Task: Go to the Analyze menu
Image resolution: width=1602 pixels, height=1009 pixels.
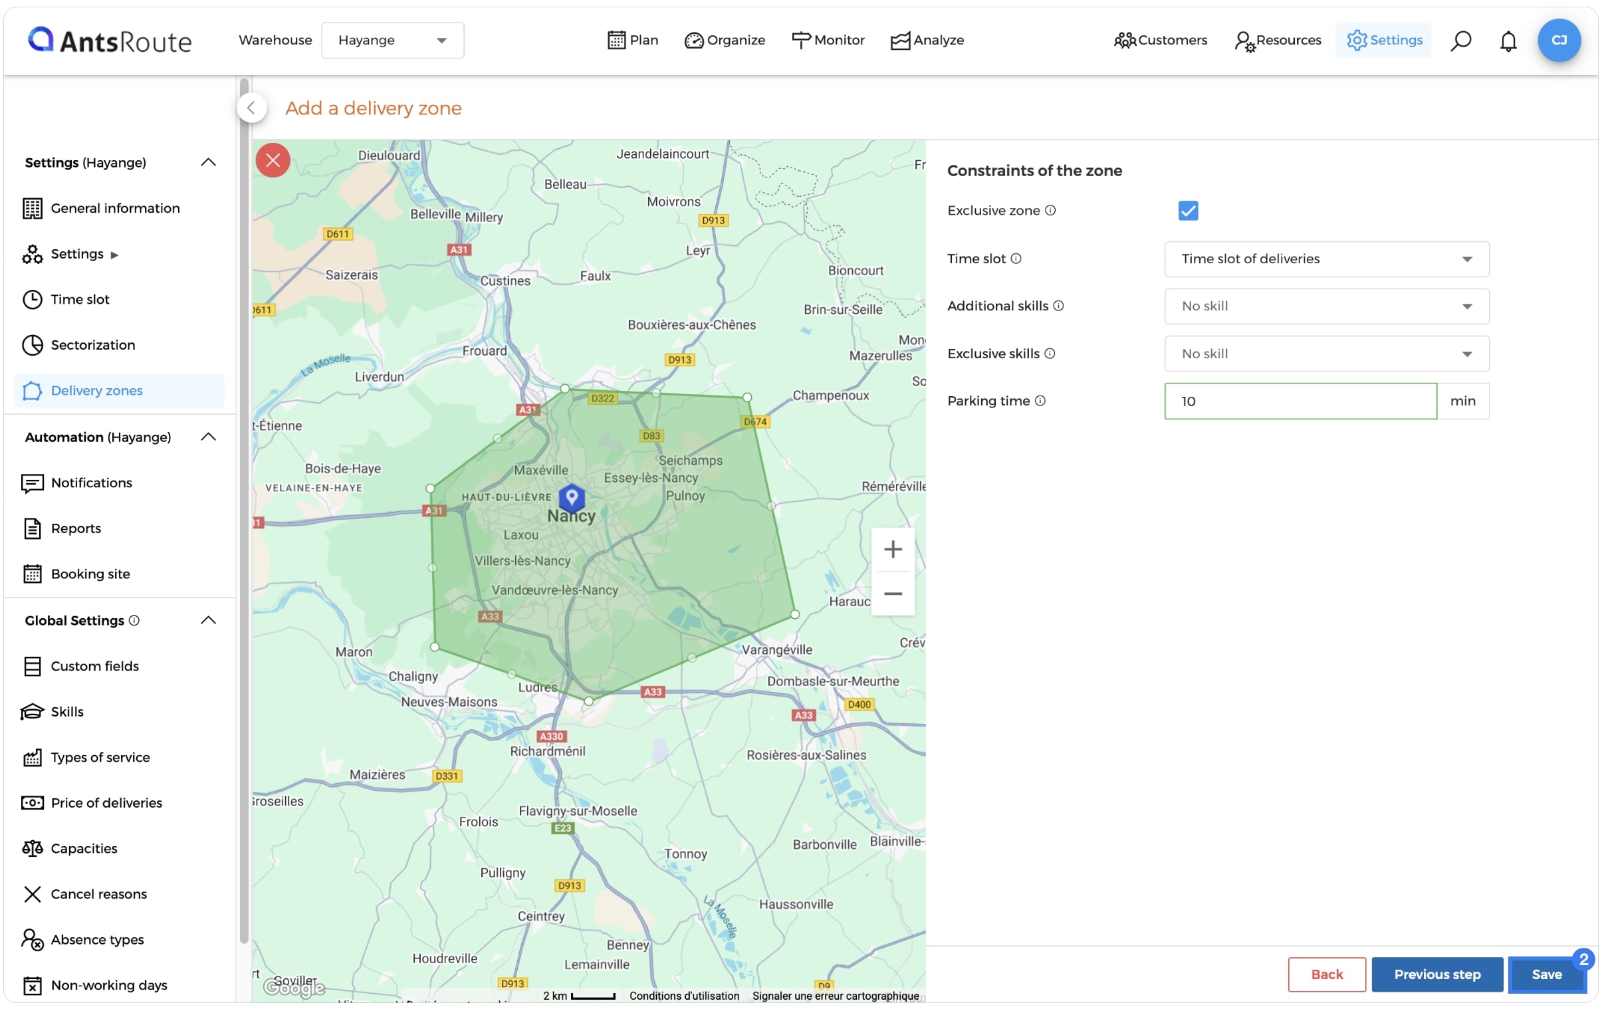Action: (x=927, y=40)
